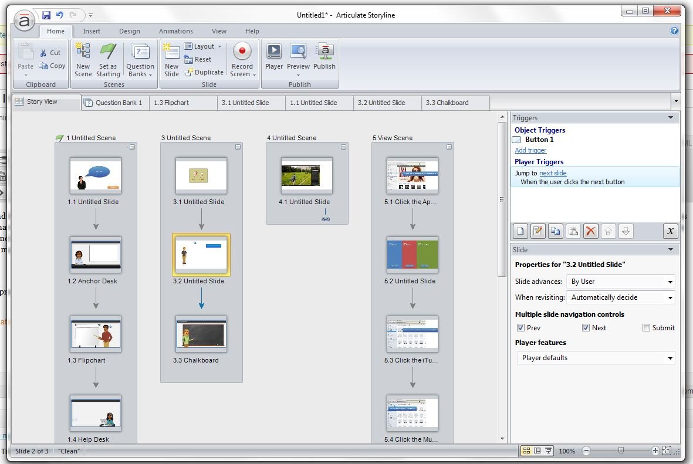693x464 pixels.
Task: Delete the selected trigger with red X
Action: click(x=590, y=231)
